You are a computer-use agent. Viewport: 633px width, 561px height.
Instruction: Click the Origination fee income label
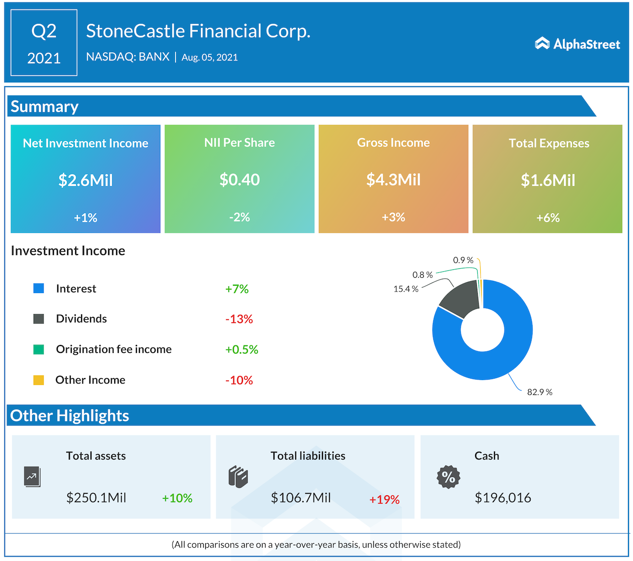114,349
